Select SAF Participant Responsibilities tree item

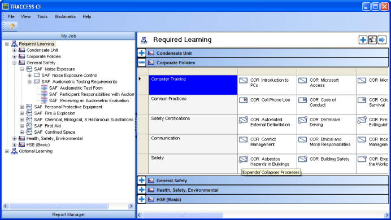click(x=92, y=94)
